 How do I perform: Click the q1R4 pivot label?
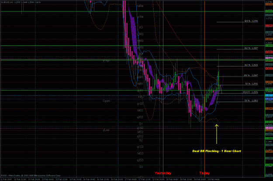pyautogui.click(x=140, y=17)
